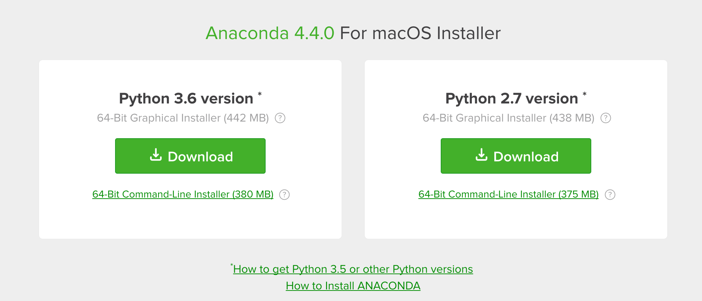Click the How to Install ANACONDA link
Image resolution: width=702 pixels, height=301 pixels.
coord(353,286)
